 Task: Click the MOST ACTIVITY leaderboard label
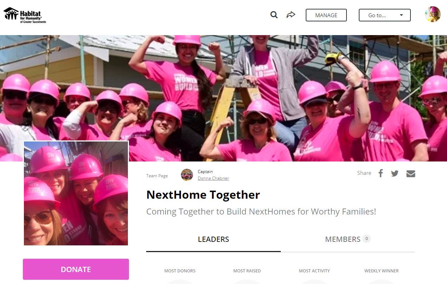(x=314, y=271)
